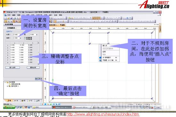The width and height of the screenshot is (176, 117).
Task: Expand the 室内空间 1 tree node
Action: coord(7,86)
